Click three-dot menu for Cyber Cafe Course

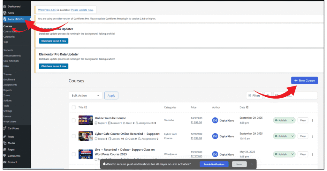pos(312,136)
